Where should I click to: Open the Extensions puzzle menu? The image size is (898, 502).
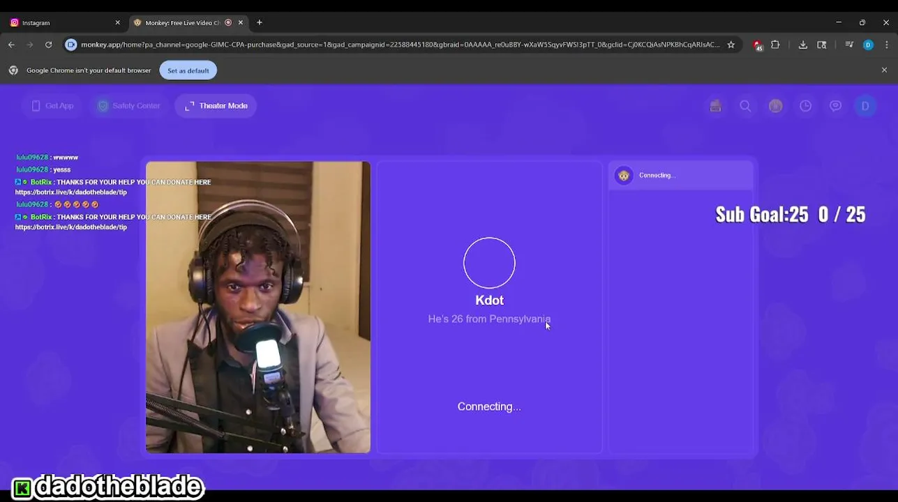point(775,45)
